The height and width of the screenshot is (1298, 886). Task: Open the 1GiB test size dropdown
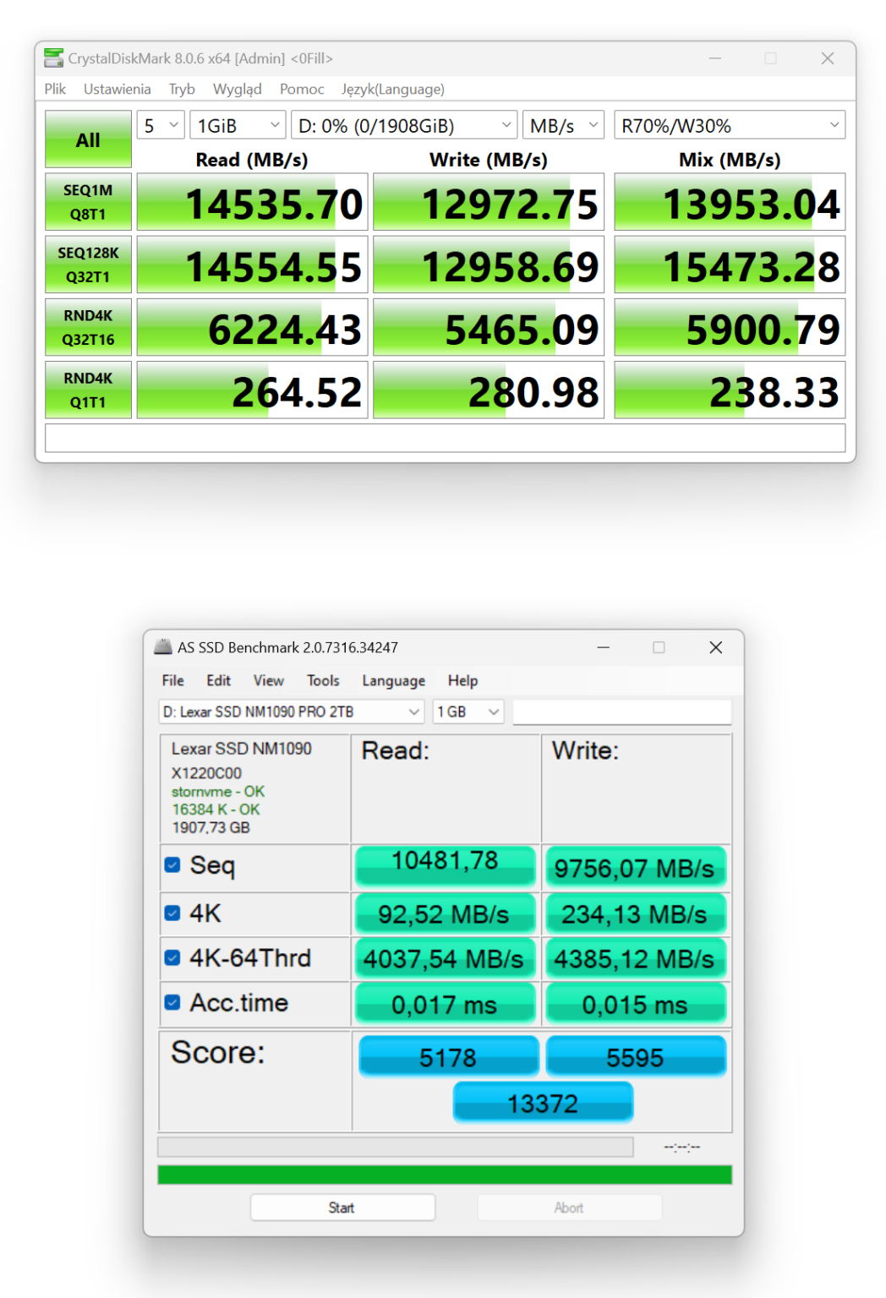238,124
